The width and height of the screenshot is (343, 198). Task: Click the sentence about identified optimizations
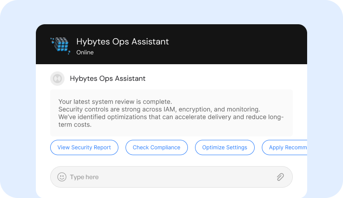coord(170,118)
